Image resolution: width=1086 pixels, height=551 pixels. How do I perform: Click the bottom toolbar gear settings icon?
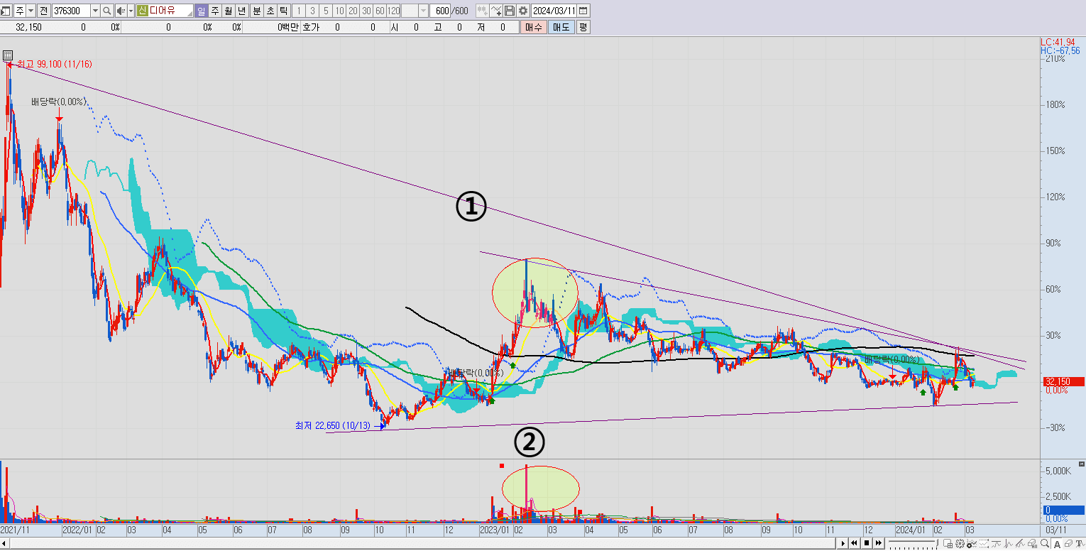(960, 544)
